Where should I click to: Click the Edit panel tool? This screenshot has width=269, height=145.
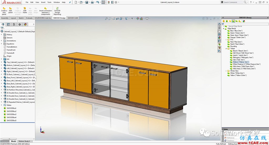pos(11,10)
